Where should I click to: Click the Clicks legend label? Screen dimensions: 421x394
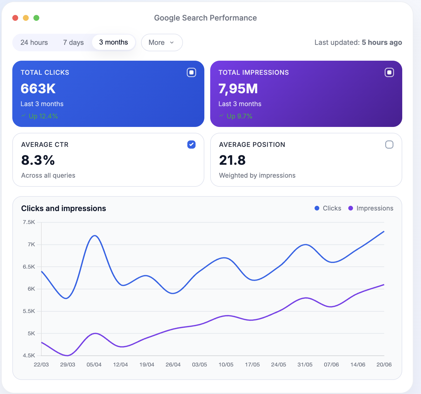332,208
